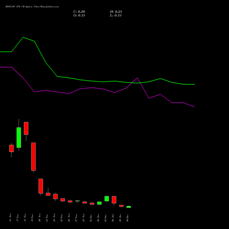The image size is (229, 229).
Task: Select the red candle above 24 Nov
Action: point(55,196)
